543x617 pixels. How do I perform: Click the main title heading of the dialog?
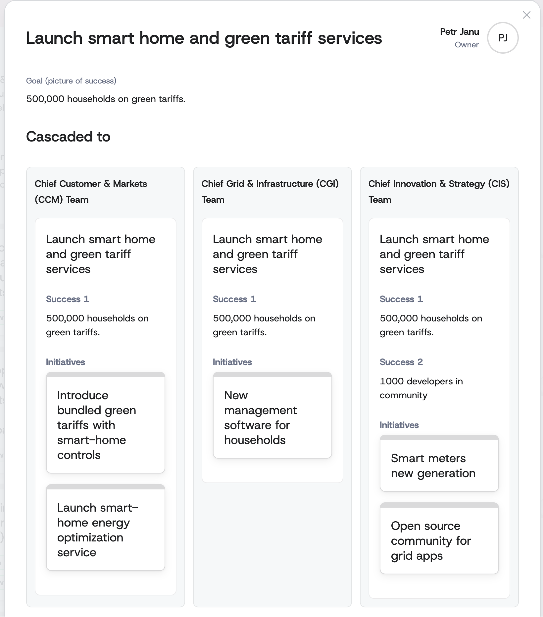(x=204, y=38)
